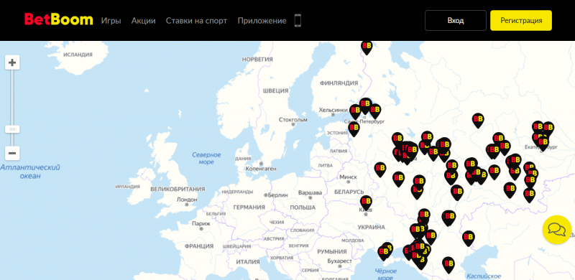Click the Регистрация button
Viewport: 575px width, 280px height.
tap(521, 21)
